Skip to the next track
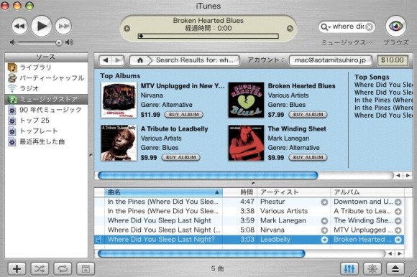417x277 pixels. pos(63,26)
